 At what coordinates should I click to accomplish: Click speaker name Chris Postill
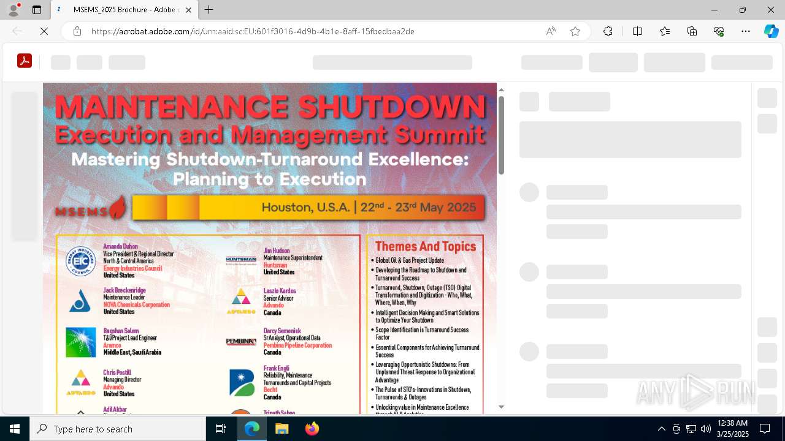pyautogui.click(x=117, y=372)
